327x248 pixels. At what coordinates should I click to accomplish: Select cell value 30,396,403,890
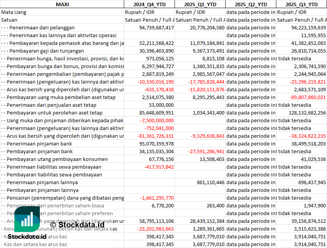tap(156, 51)
